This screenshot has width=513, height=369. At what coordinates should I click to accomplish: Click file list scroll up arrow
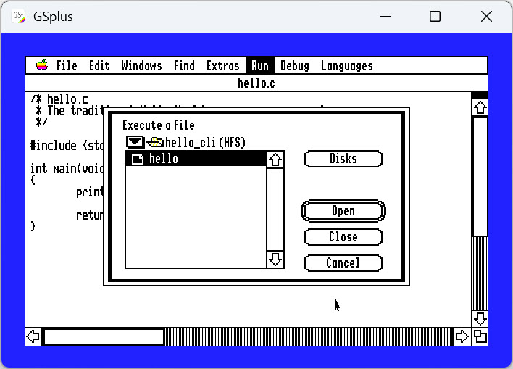[275, 159]
